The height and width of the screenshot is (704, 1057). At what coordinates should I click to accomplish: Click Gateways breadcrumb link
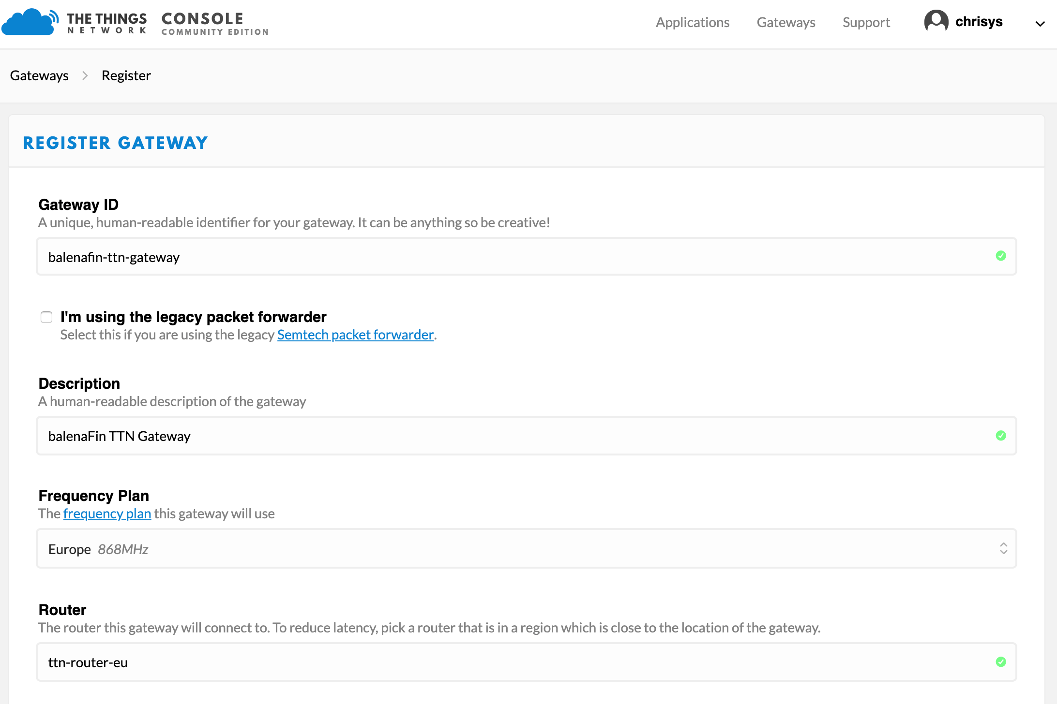(39, 76)
